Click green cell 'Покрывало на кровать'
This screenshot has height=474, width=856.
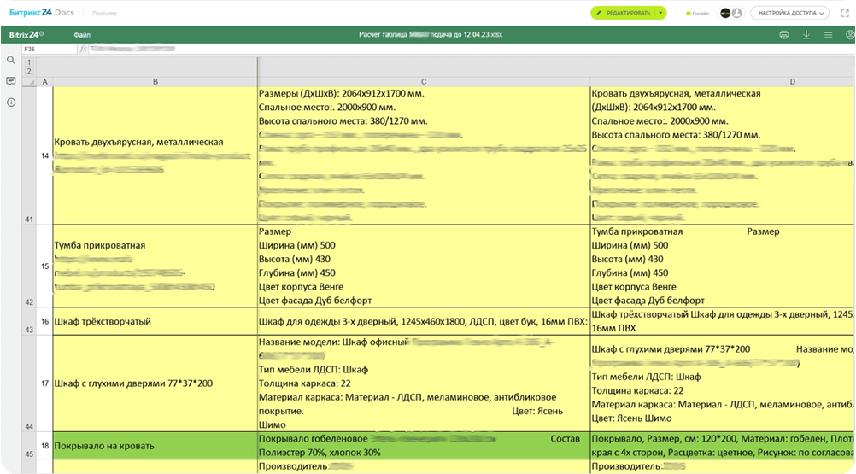coord(155,446)
